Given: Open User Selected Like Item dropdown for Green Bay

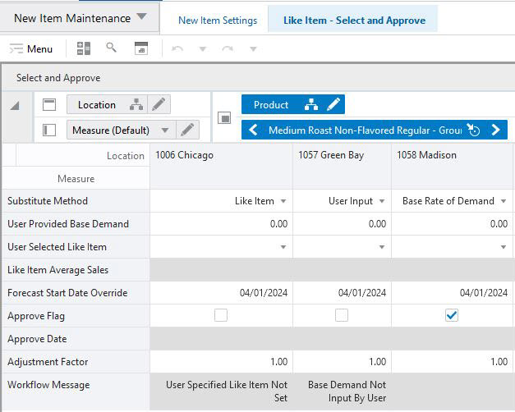Looking at the screenshot, I should pyautogui.click(x=382, y=247).
